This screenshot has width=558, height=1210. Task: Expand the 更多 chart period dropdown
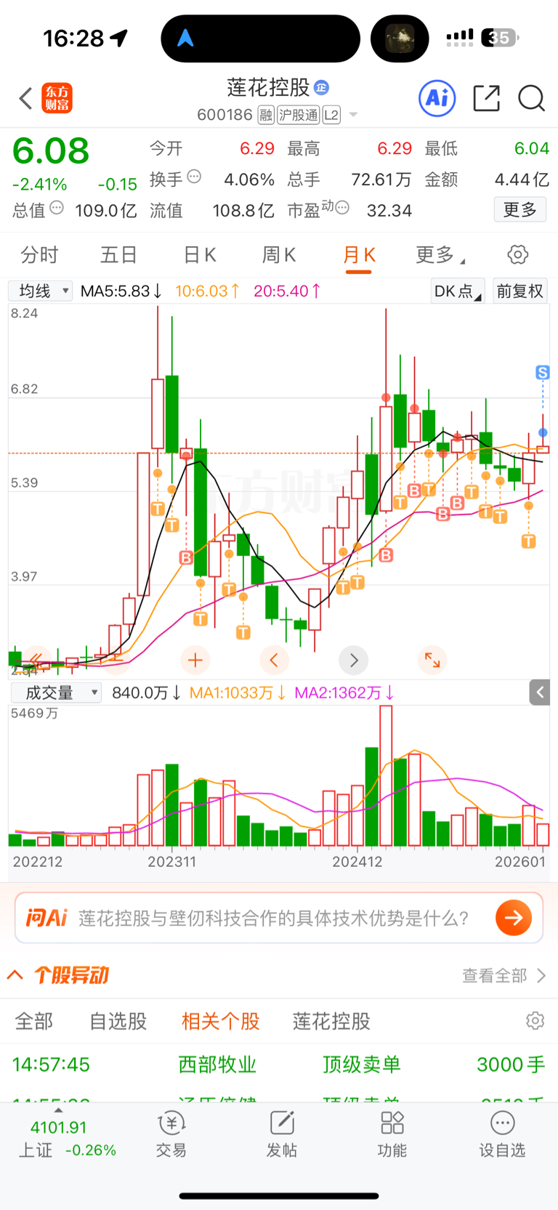(440, 255)
